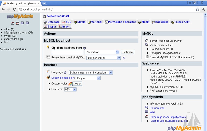This screenshot has height=131, width=207.
Task: Open the SQL tab
Action: click(x=67, y=22)
